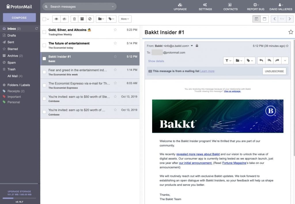Mark selected messages as unread (crossed eye)
The width and height of the screenshot is (295, 204).
click(64, 19)
